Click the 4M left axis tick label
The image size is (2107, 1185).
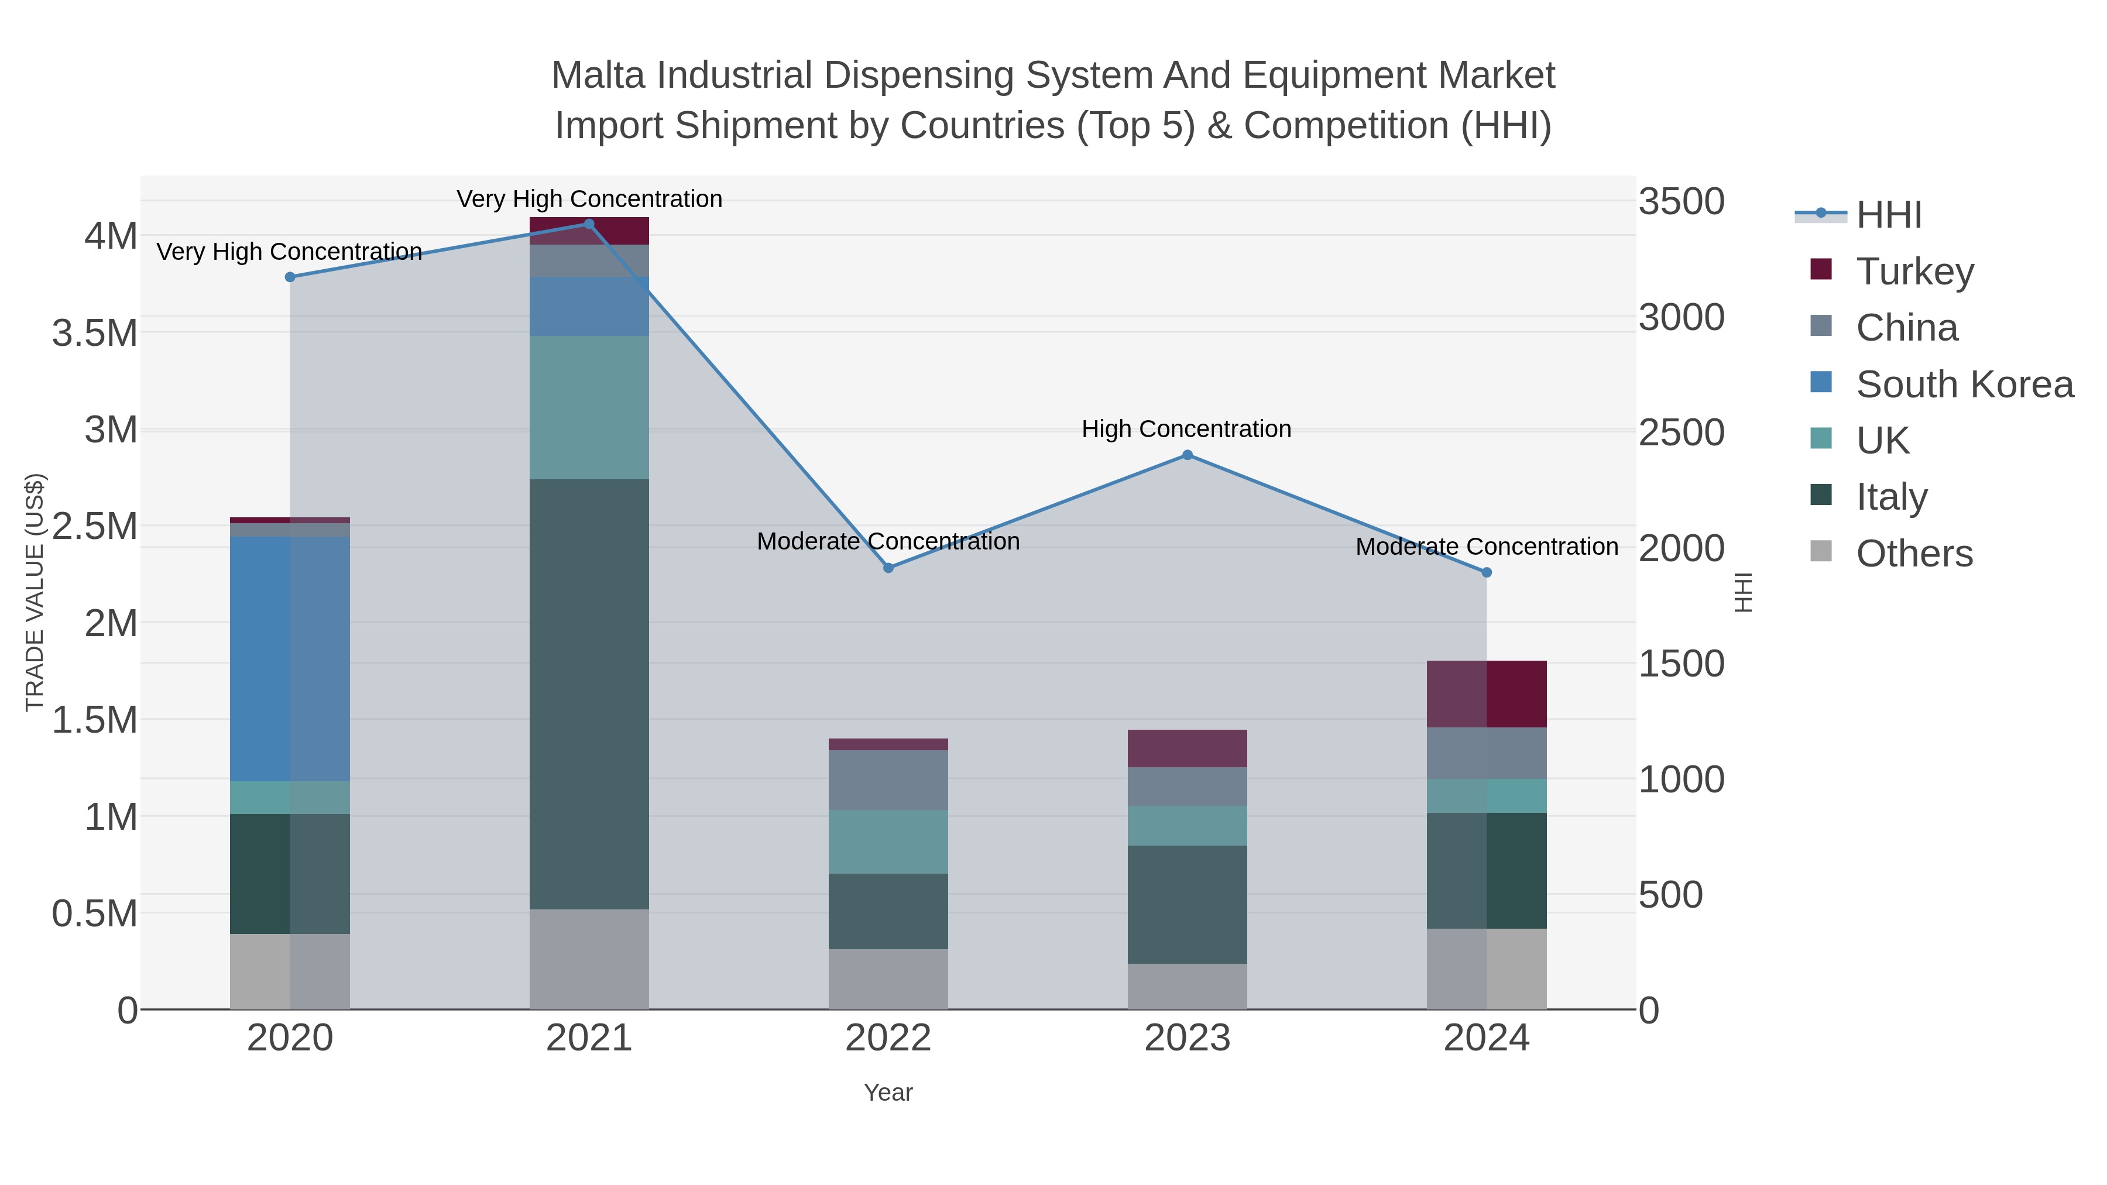(111, 236)
